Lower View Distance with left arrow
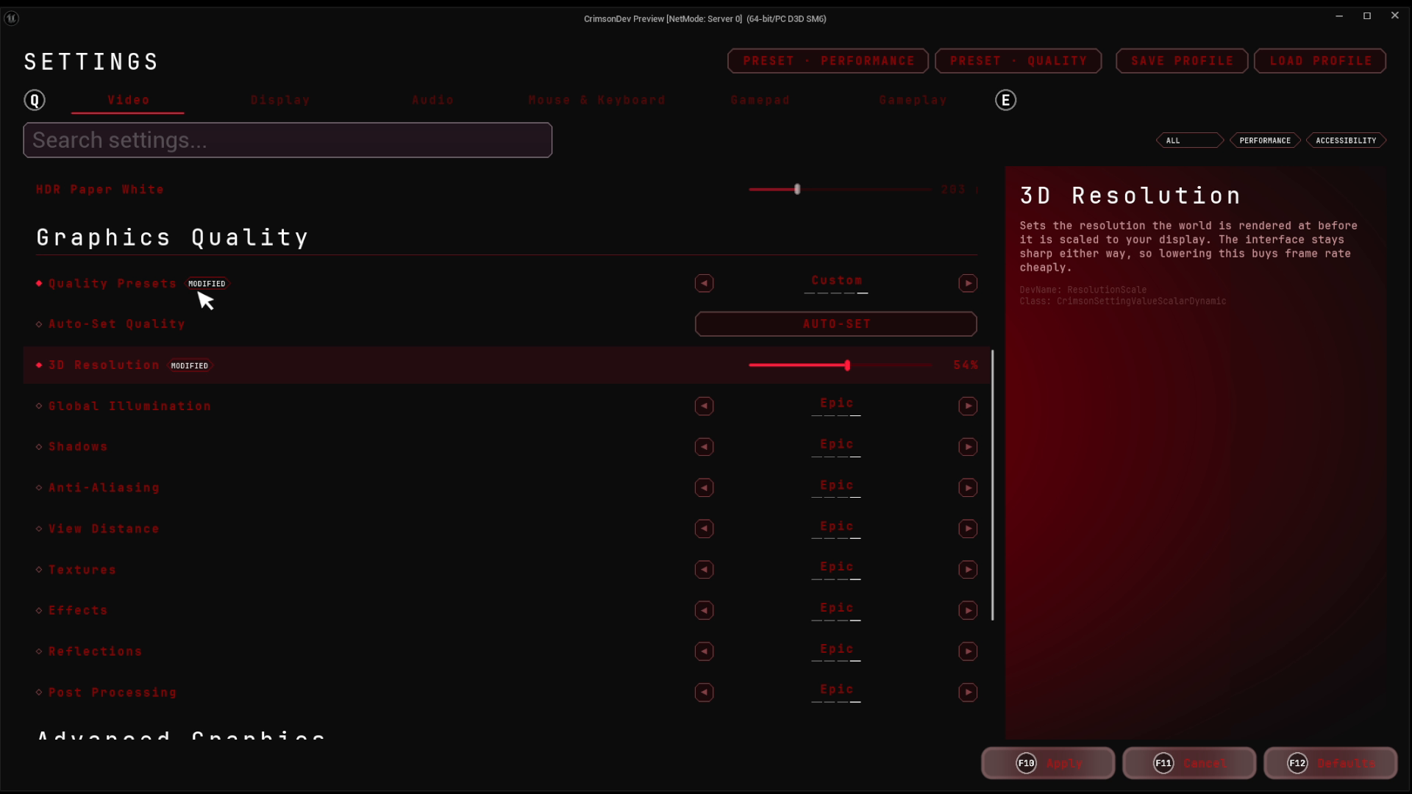The width and height of the screenshot is (1412, 794). pyautogui.click(x=704, y=529)
